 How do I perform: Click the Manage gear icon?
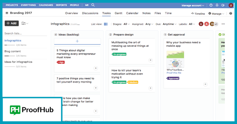[x=210, y=13]
